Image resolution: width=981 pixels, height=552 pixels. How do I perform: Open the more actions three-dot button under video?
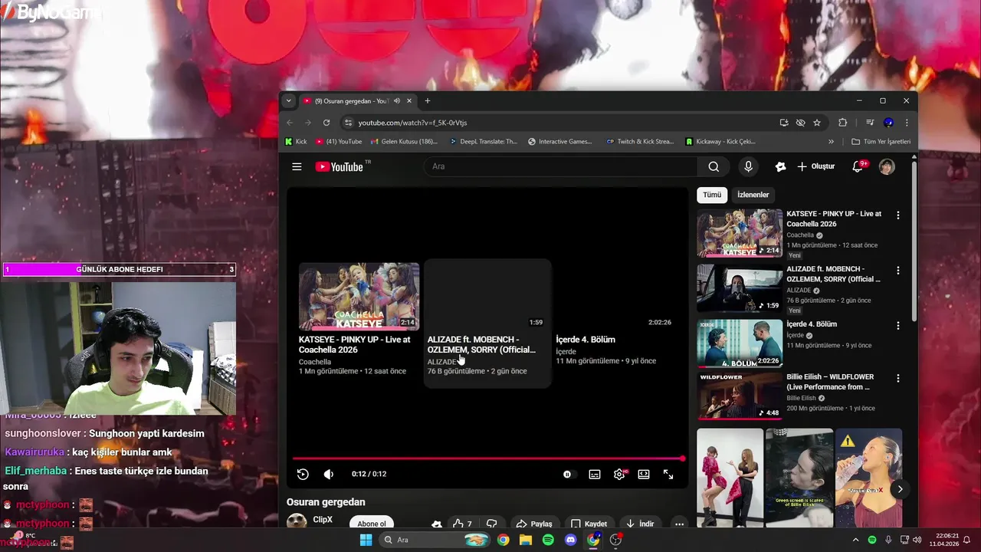point(679,524)
